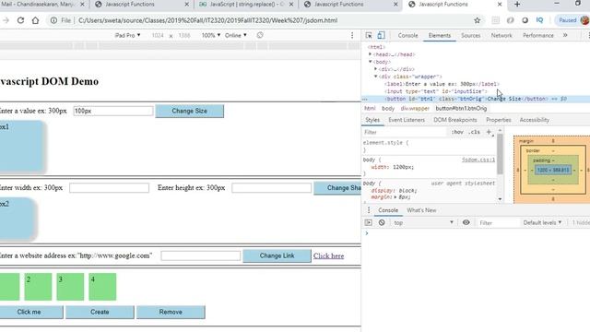Click green box number 3
Image resolution: width=590 pixels, height=332 pixels.
pyautogui.click(x=70, y=287)
